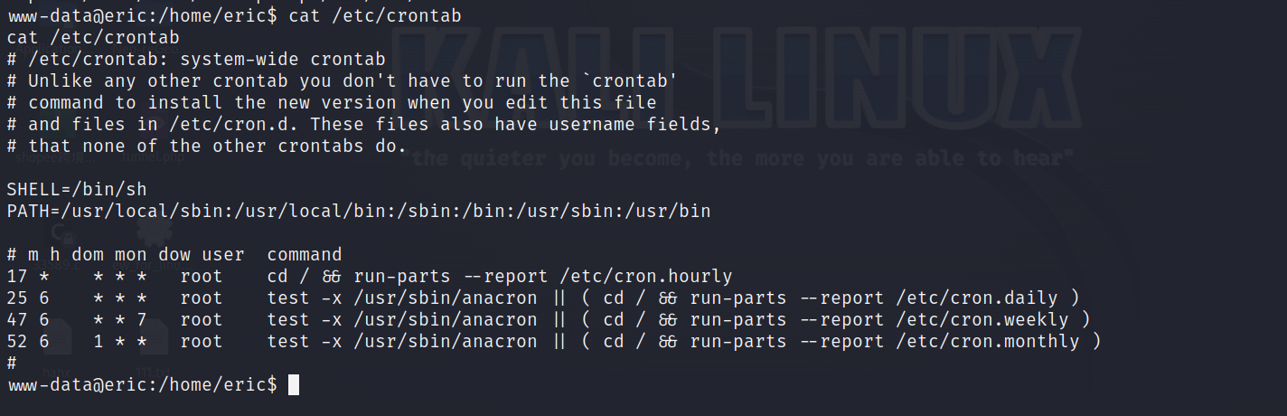This screenshot has width=1287, height=416.
Task: Click the final www-data@eric prompt
Action: click(x=142, y=385)
